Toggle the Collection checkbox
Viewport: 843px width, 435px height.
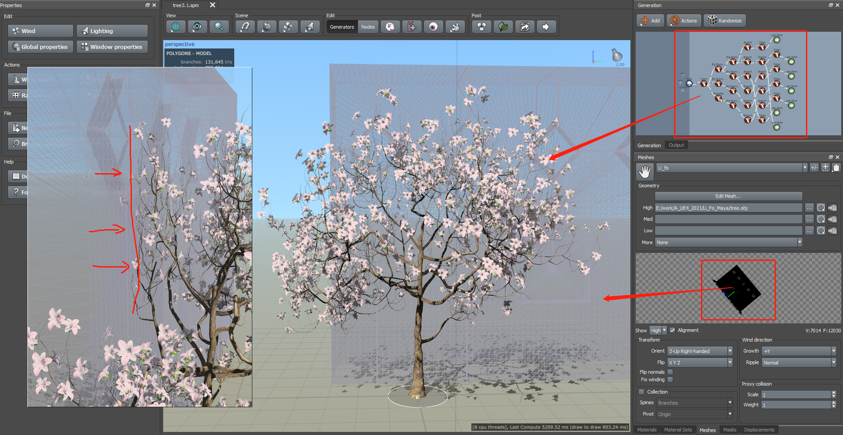(x=641, y=392)
